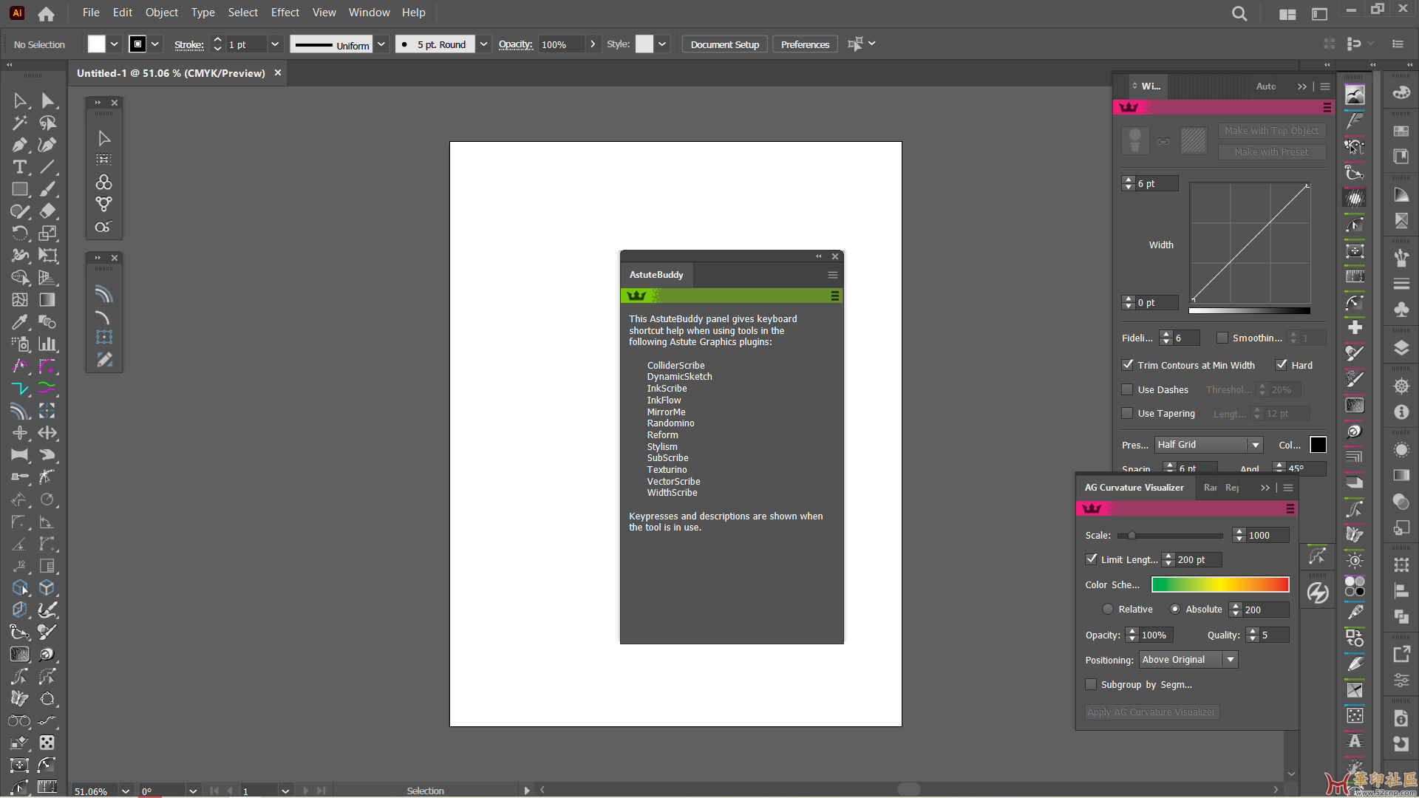
Task: Open the Above Original positioning dropdown
Action: pos(1231,660)
